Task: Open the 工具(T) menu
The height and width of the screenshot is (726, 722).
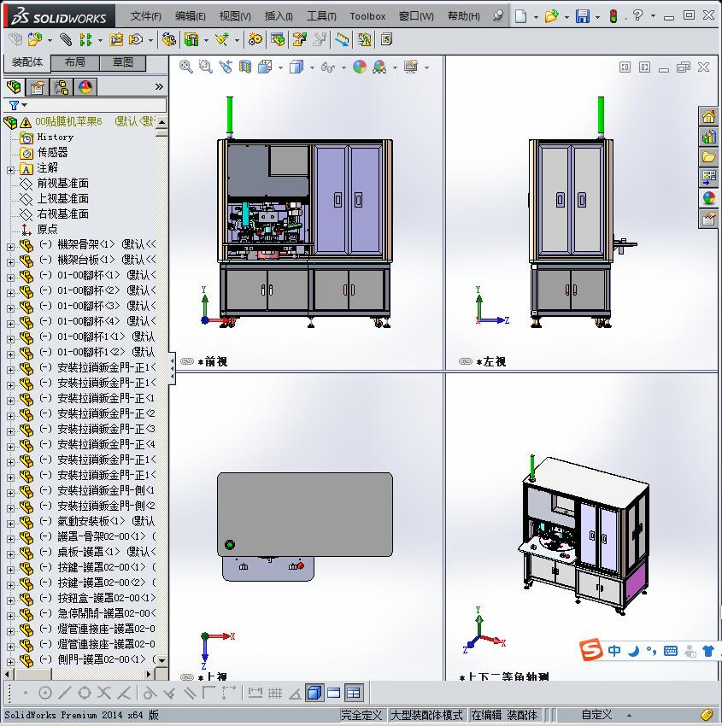Action: (x=321, y=17)
